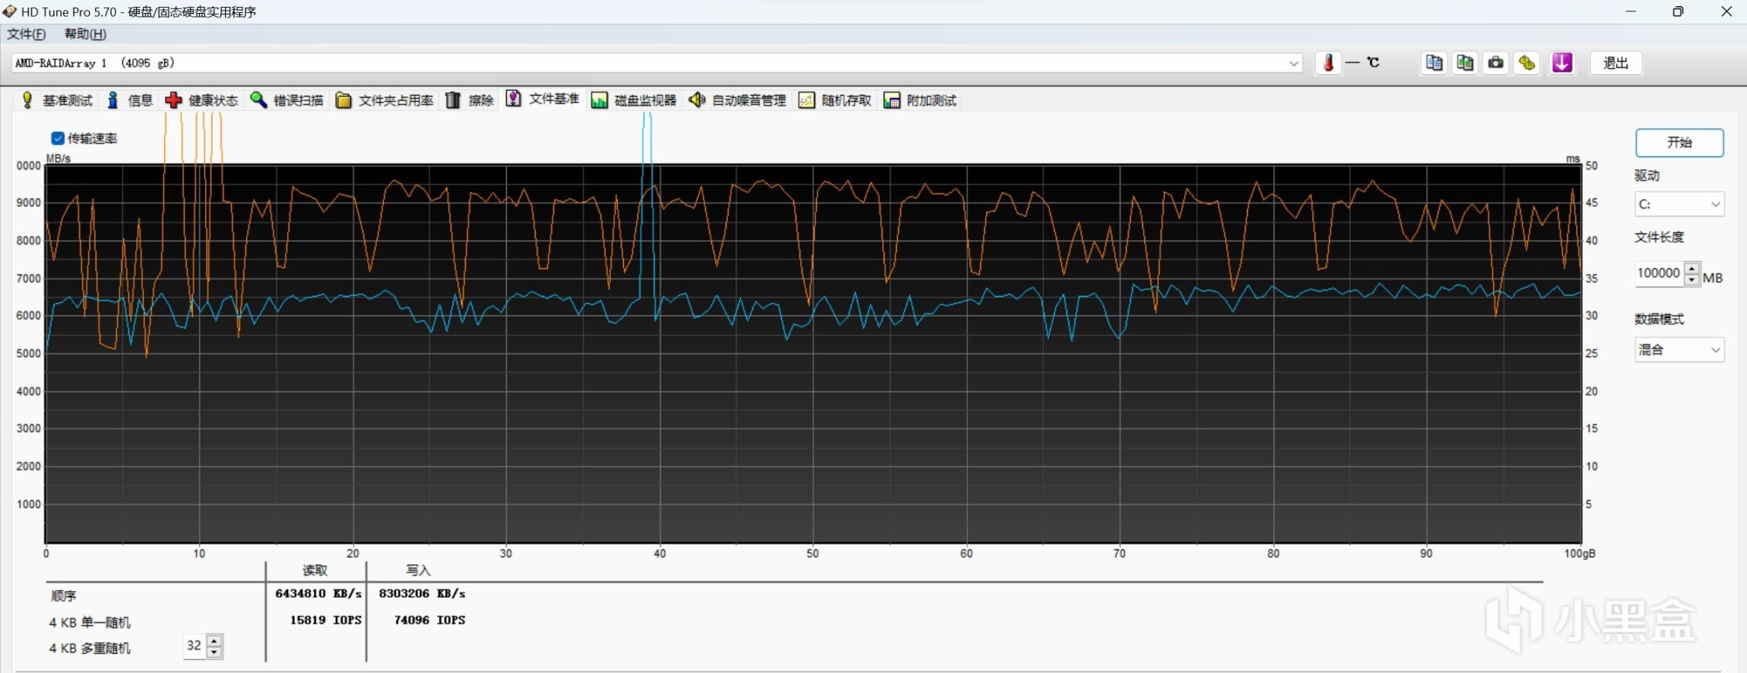Open the 健康状态 tab

click(202, 100)
